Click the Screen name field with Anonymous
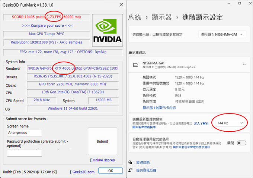The height and width of the screenshot is (178, 253). point(24,133)
